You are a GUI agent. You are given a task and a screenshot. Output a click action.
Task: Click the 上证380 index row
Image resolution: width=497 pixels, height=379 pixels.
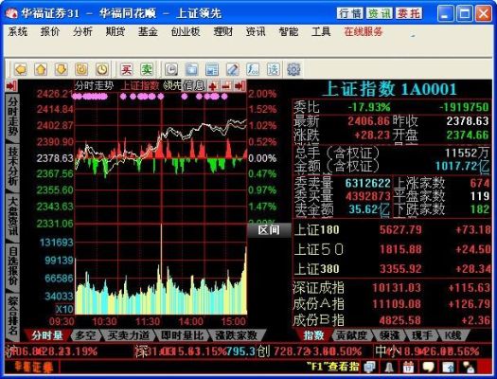pos(392,269)
